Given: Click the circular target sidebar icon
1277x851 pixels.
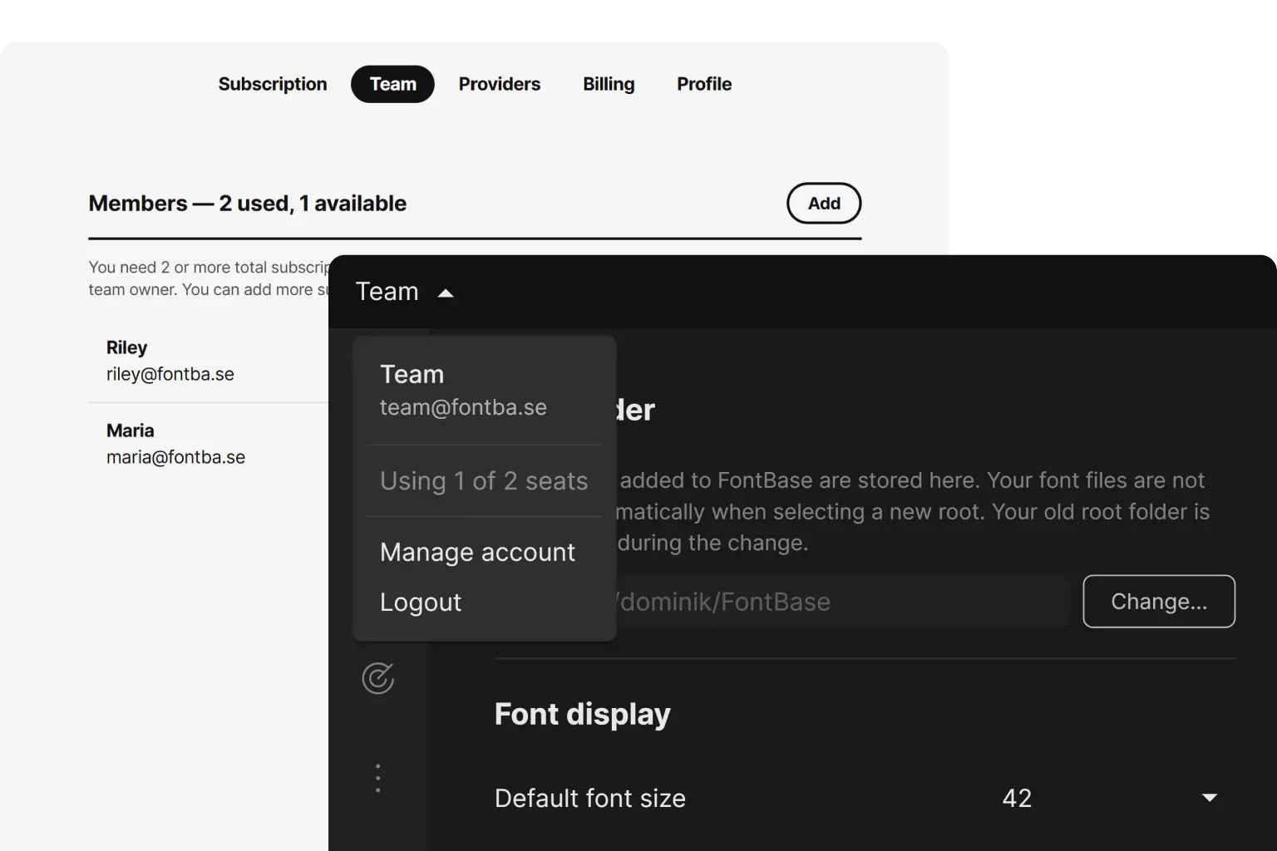Looking at the screenshot, I should pos(378,678).
